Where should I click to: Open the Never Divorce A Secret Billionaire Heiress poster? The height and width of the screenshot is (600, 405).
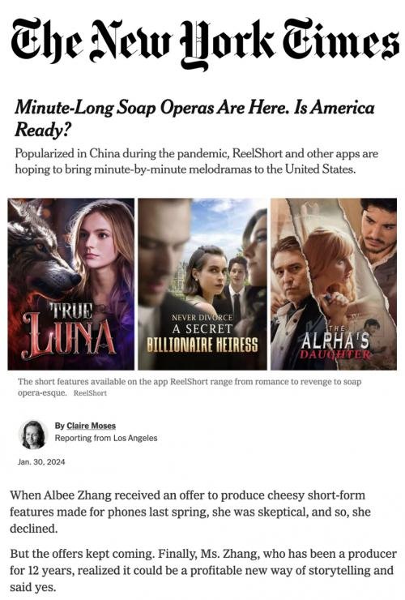pos(202,284)
